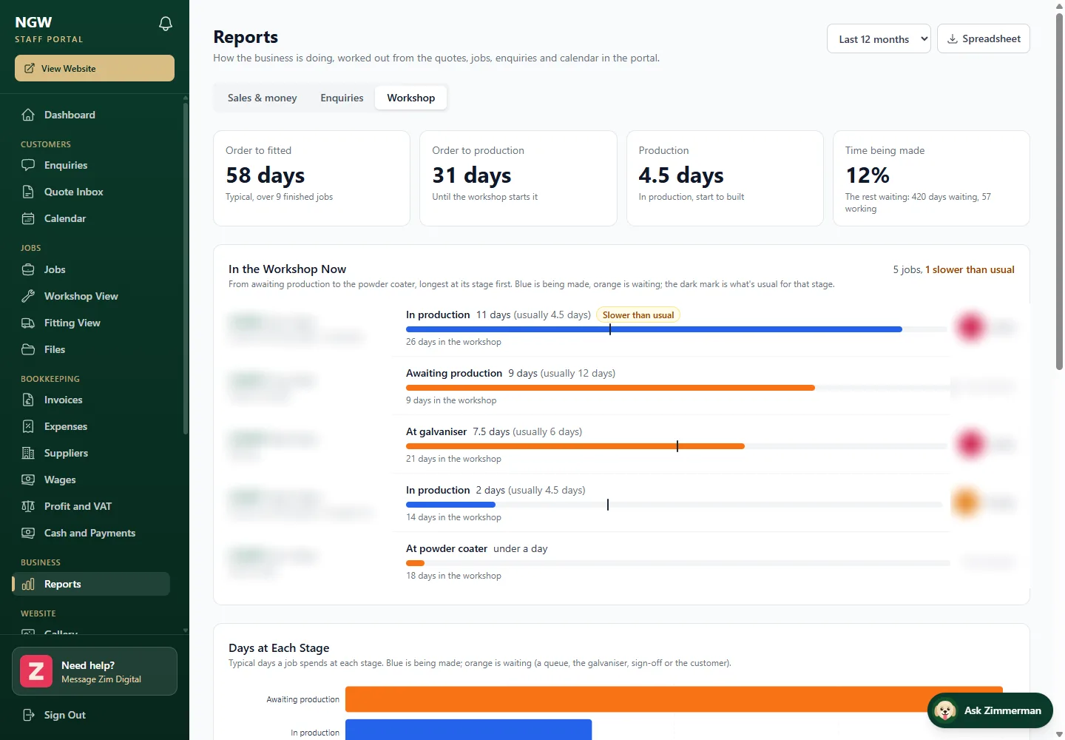Open the Dashboard home icon
The image size is (1065, 740).
tap(28, 115)
